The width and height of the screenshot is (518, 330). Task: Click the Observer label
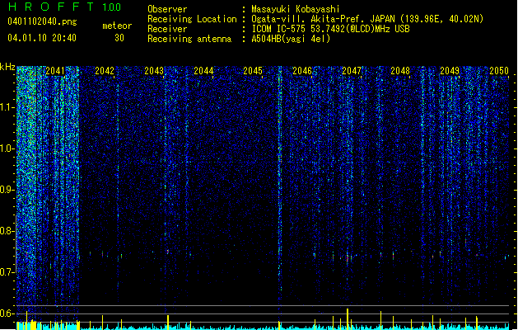167,9
